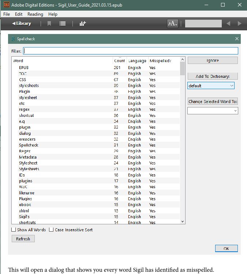Open the table of contents list icon
This screenshot has width=247, height=274.
pyautogui.click(x=63, y=24)
